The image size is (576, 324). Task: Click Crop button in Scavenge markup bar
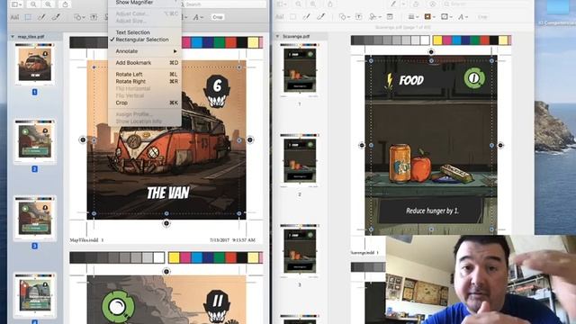point(482,17)
